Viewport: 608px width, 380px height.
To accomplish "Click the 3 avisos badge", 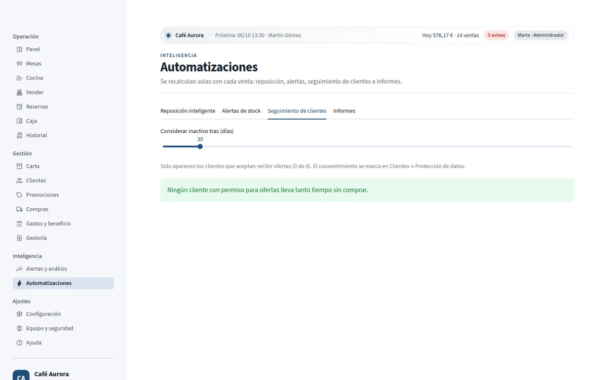I will [x=496, y=35].
